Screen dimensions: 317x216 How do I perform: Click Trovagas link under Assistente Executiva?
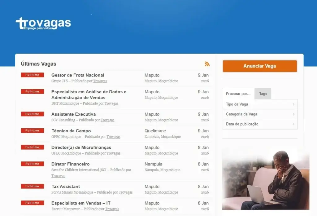pyautogui.click(x=107, y=120)
